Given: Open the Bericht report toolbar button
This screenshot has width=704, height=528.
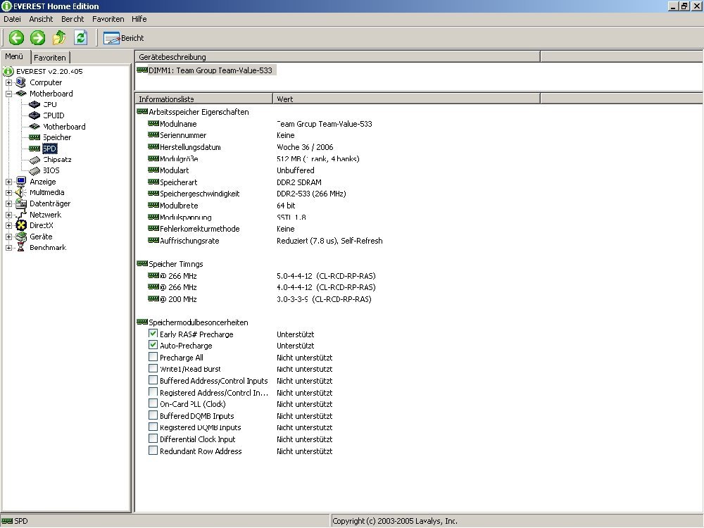Looking at the screenshot, I should [124, 38].
